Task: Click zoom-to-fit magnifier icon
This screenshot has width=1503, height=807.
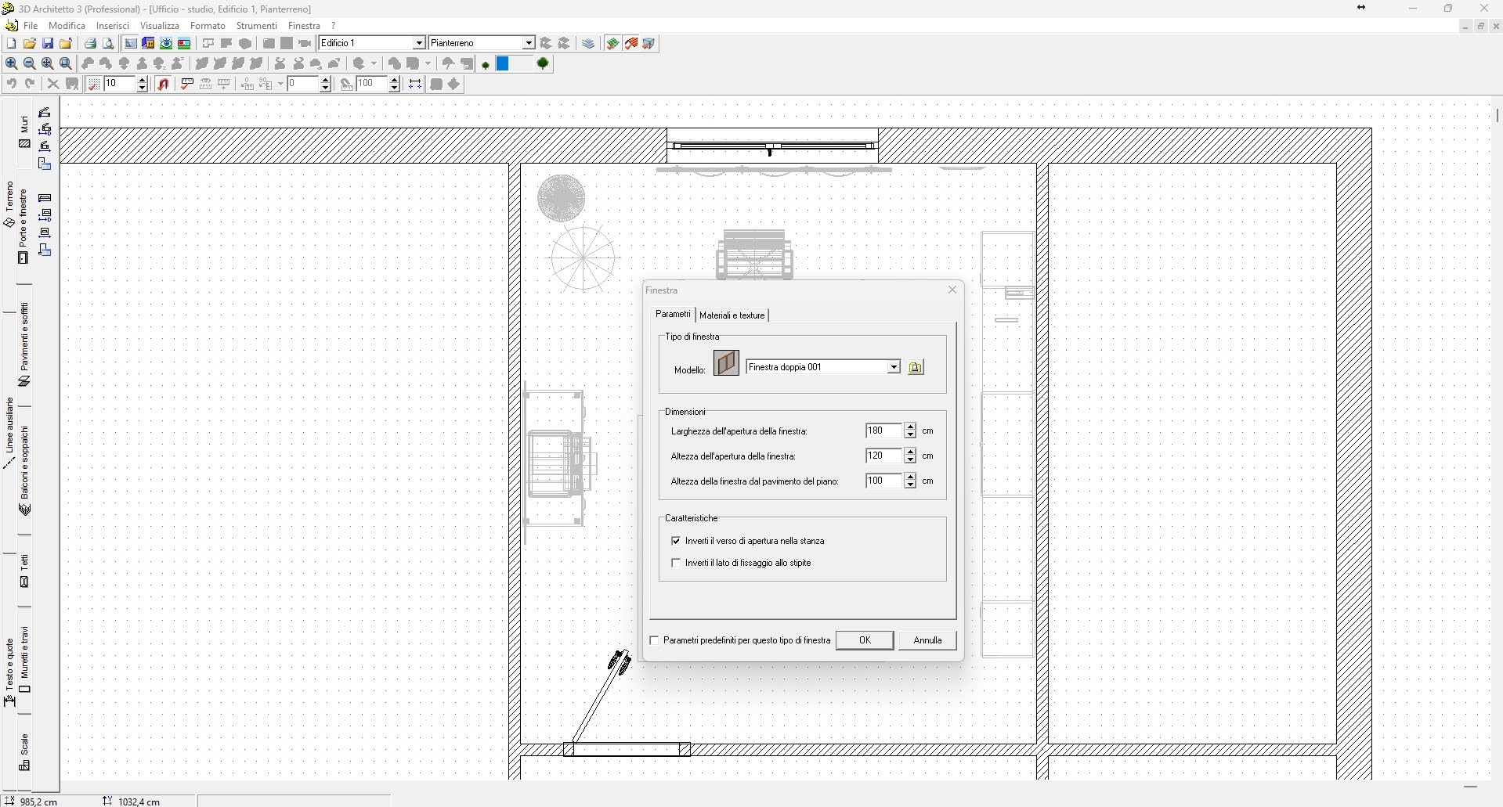Action: (x=48, y=64)
